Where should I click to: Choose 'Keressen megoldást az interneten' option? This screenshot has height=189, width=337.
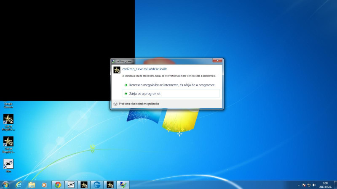171,85
